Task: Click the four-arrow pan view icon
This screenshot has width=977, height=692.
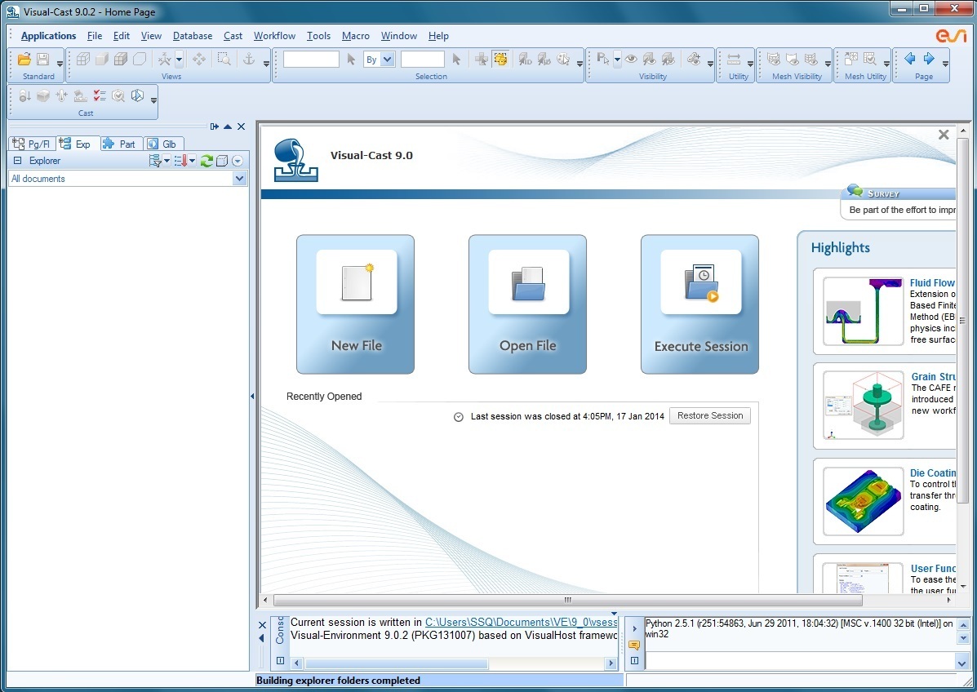Action: [199, 60]
